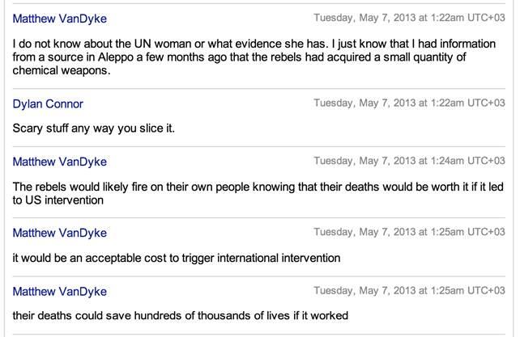Click Matthew VanDyke's name on the 1:24am message
Screen dimensions: 520x337
pyautogui.click(x=60, y=162)
